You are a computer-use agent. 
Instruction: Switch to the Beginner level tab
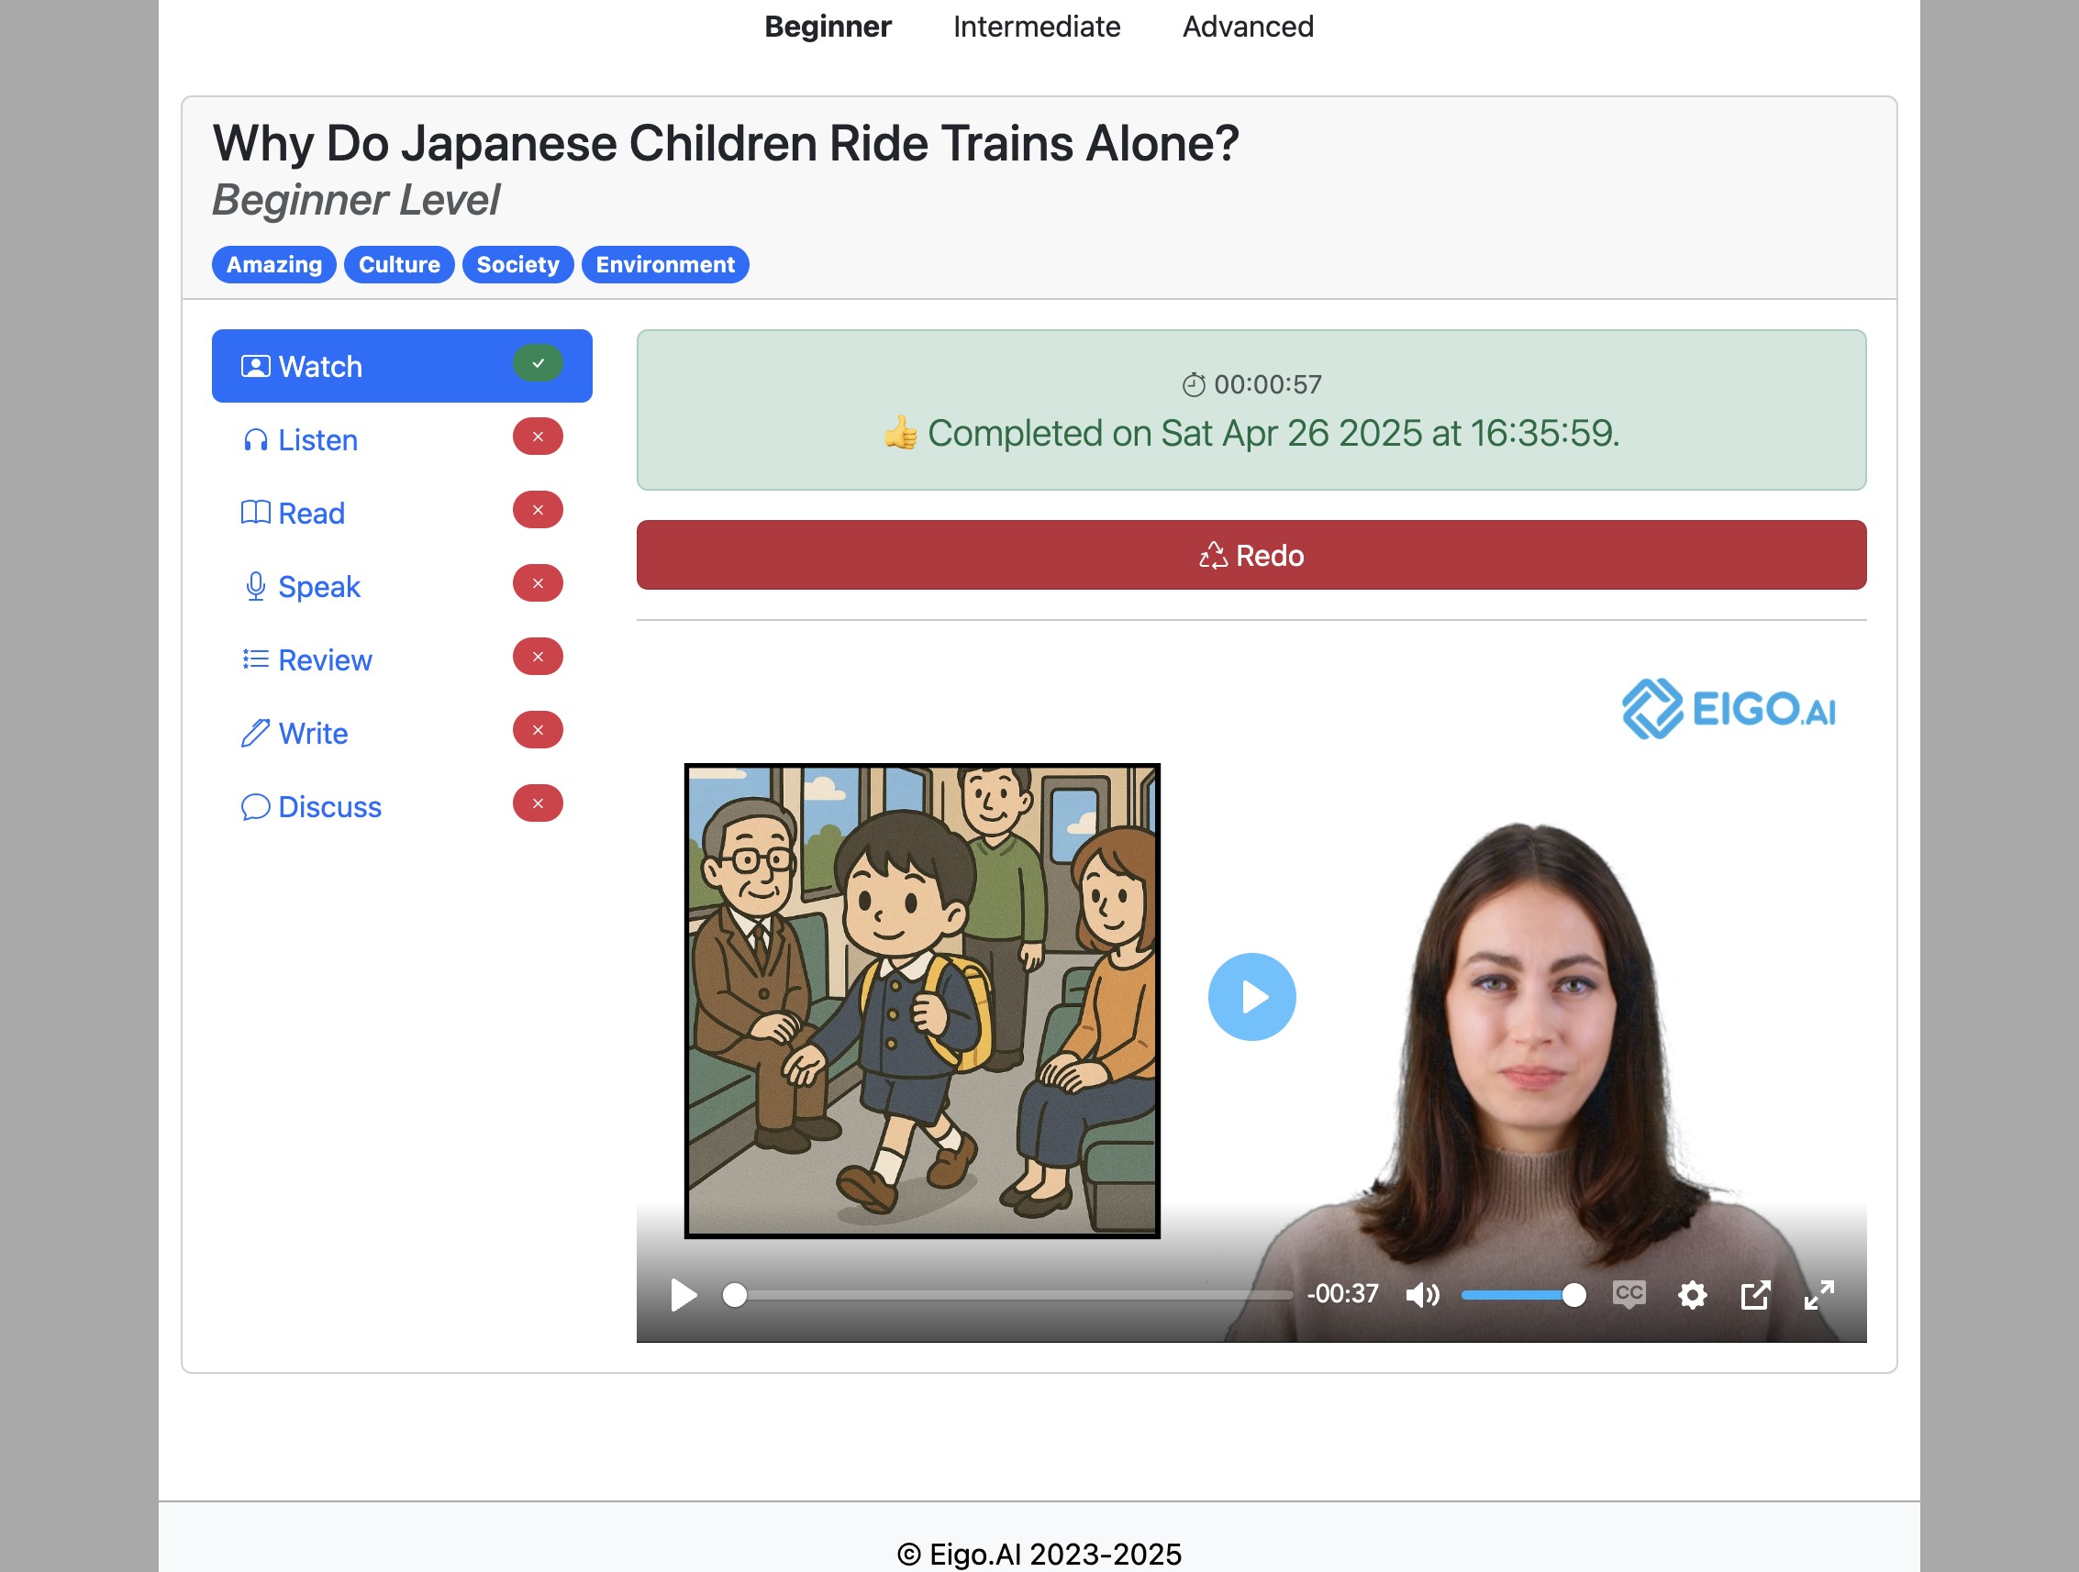tap(827, 27)
